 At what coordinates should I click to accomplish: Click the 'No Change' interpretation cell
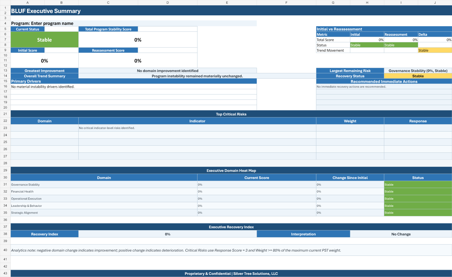click(401, 234)
